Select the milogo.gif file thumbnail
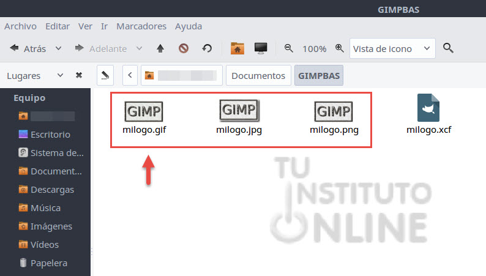Screen dimensions: 486x276 coord(143,111)
